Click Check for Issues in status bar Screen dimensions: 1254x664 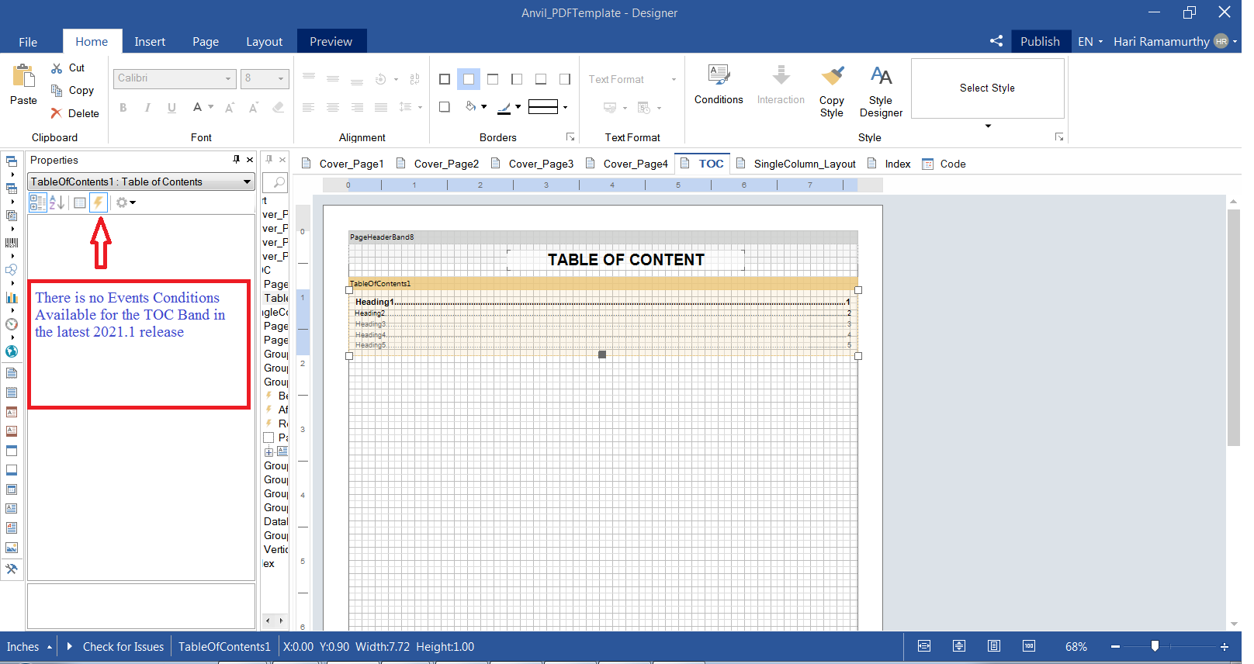(x=123, y=646)
